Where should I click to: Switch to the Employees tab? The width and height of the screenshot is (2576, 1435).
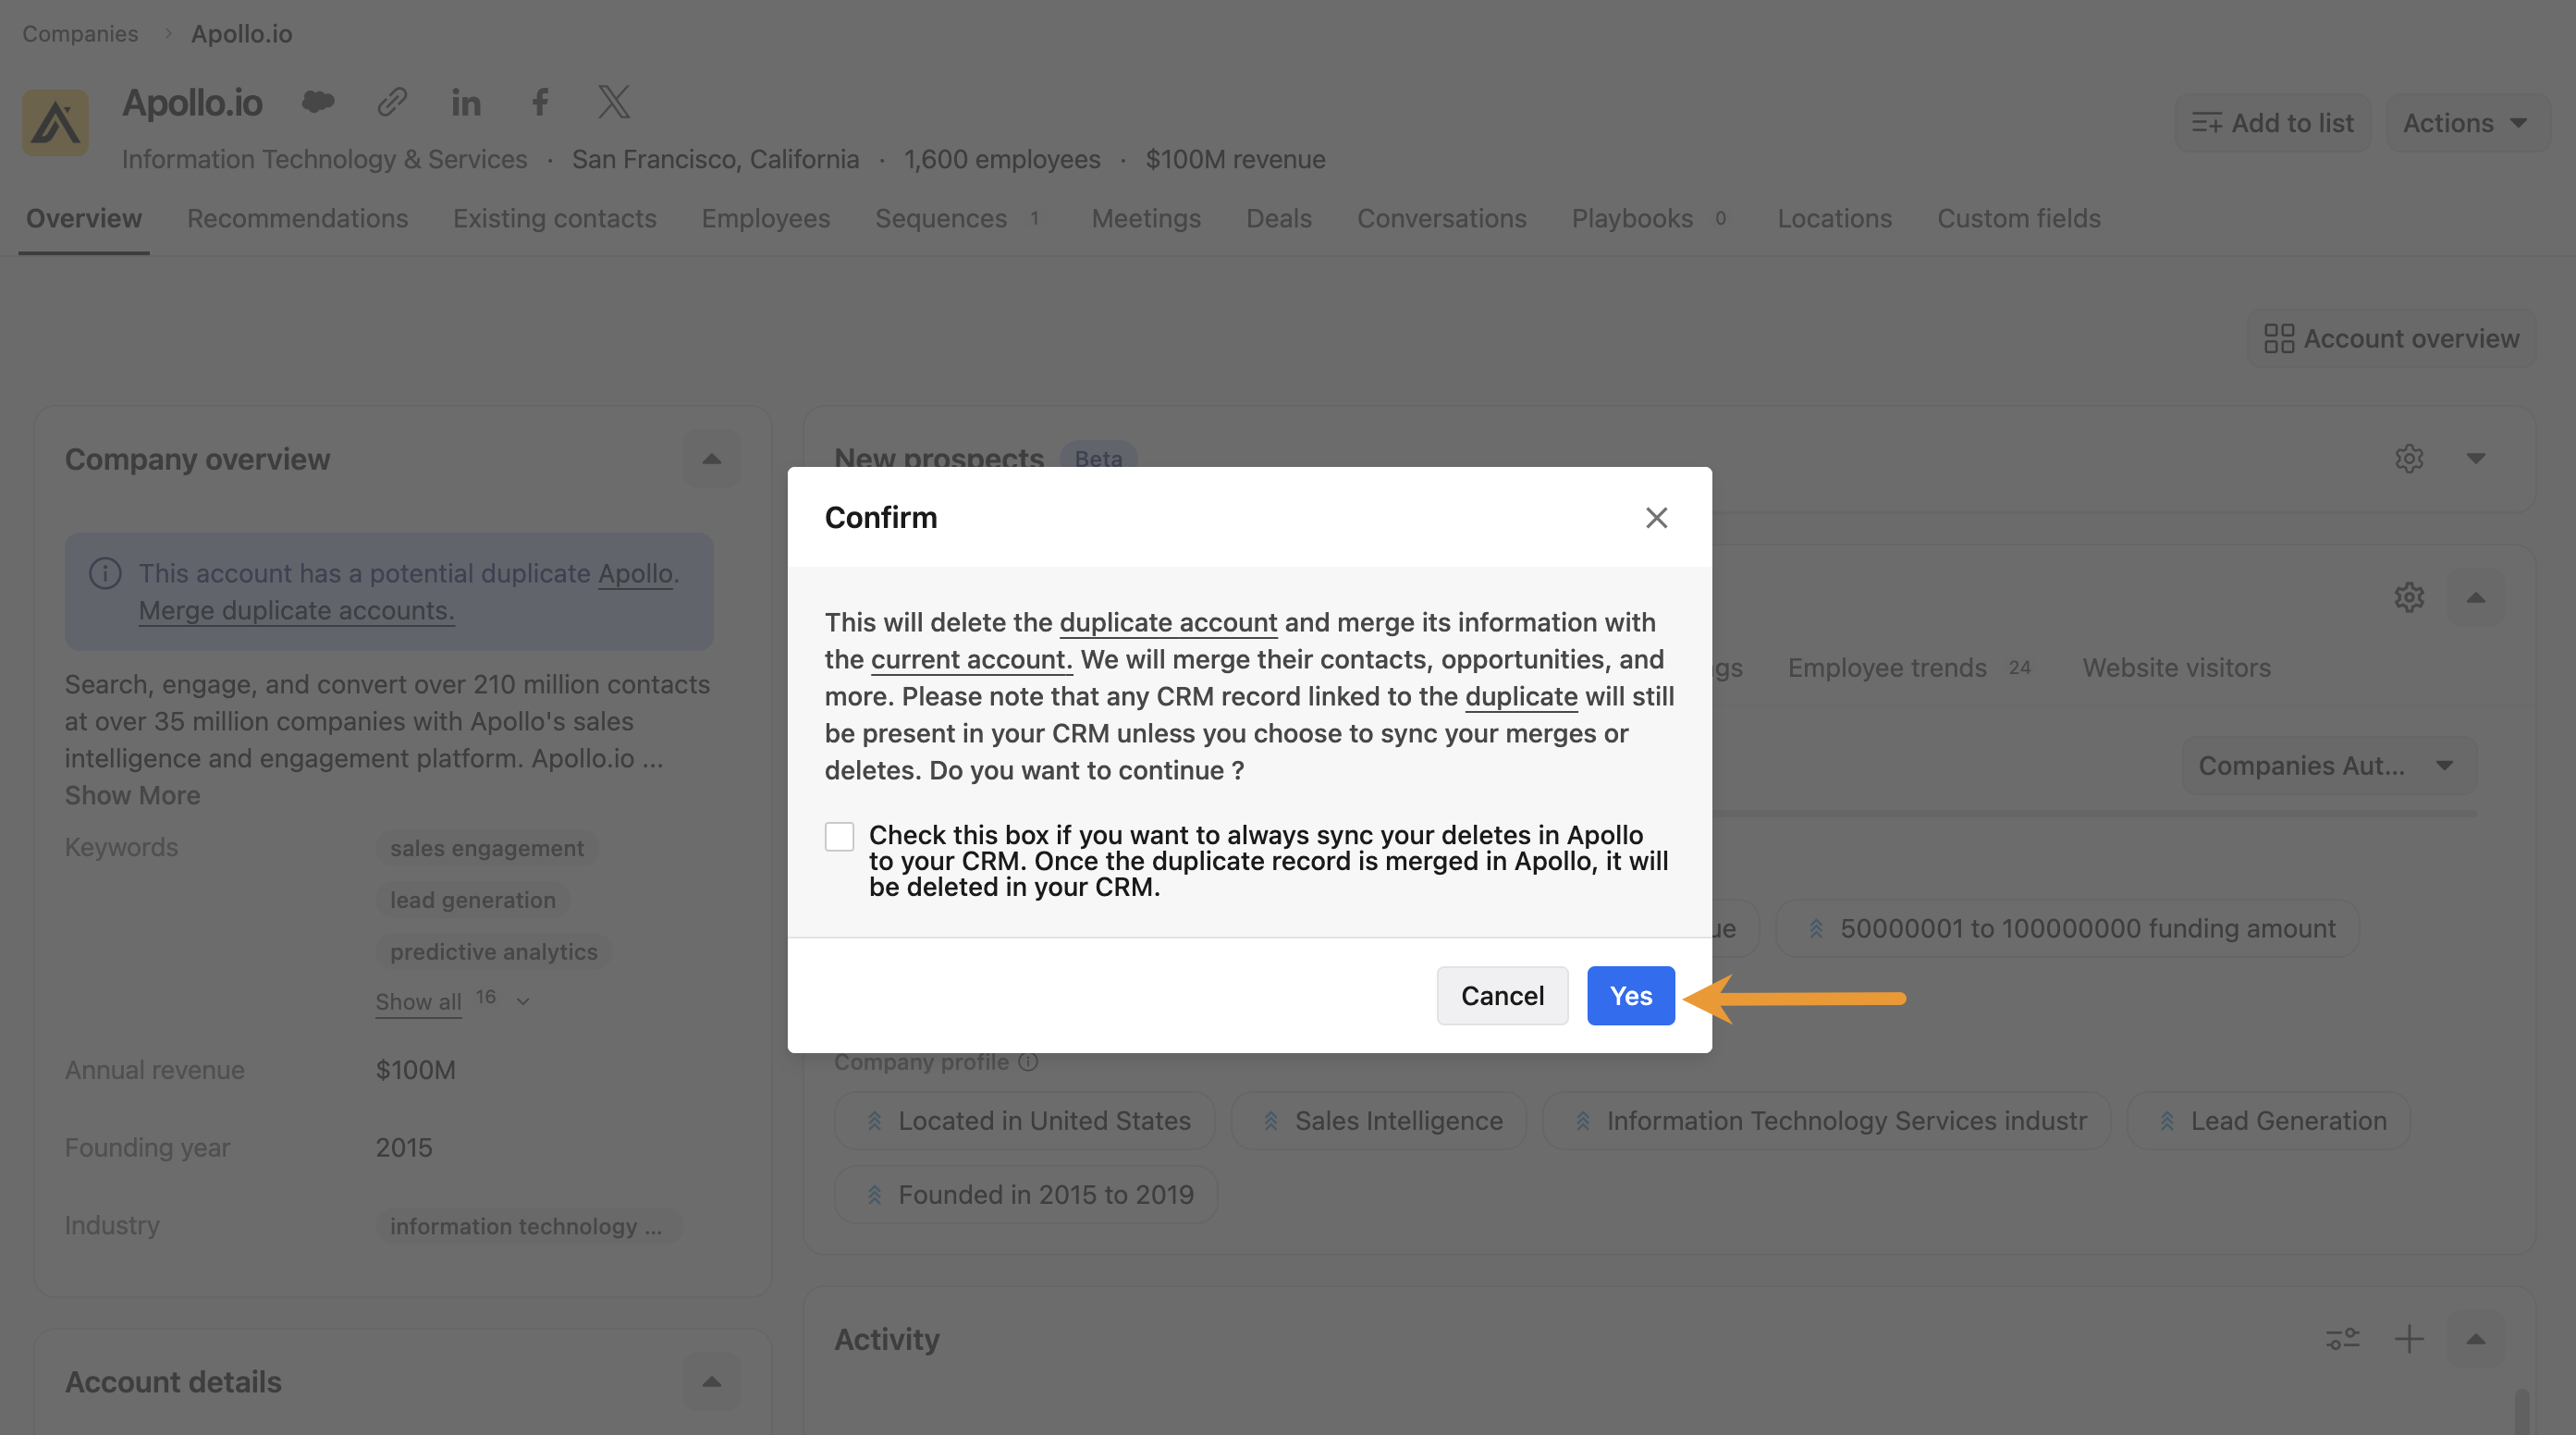[x=765, y=218]
